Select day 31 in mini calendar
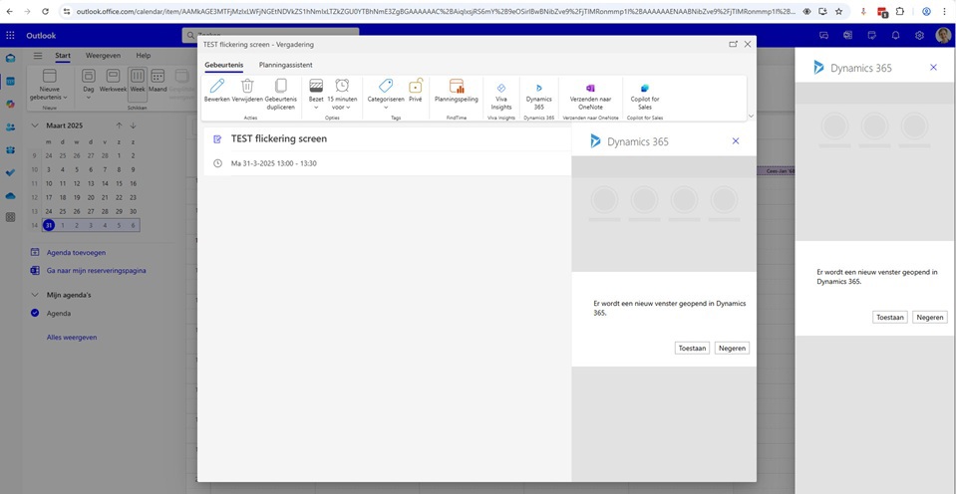The image size is (956, 494). 49,225
